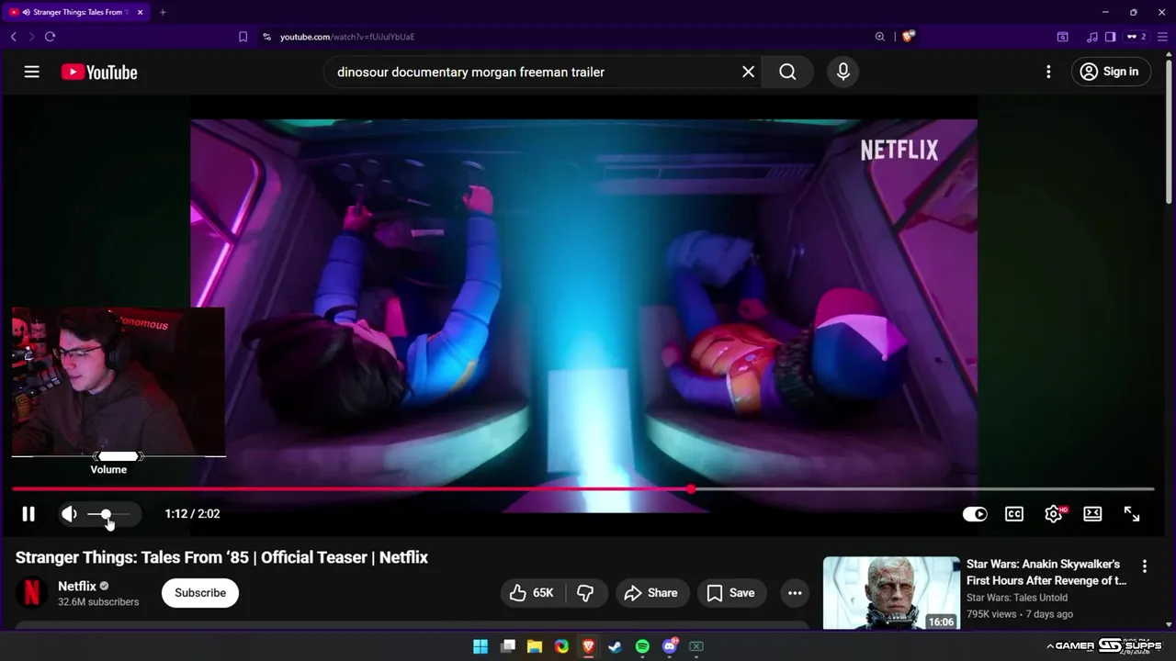
Task: Open the browser media playlist music icon
Action: tap(1091, 37)
